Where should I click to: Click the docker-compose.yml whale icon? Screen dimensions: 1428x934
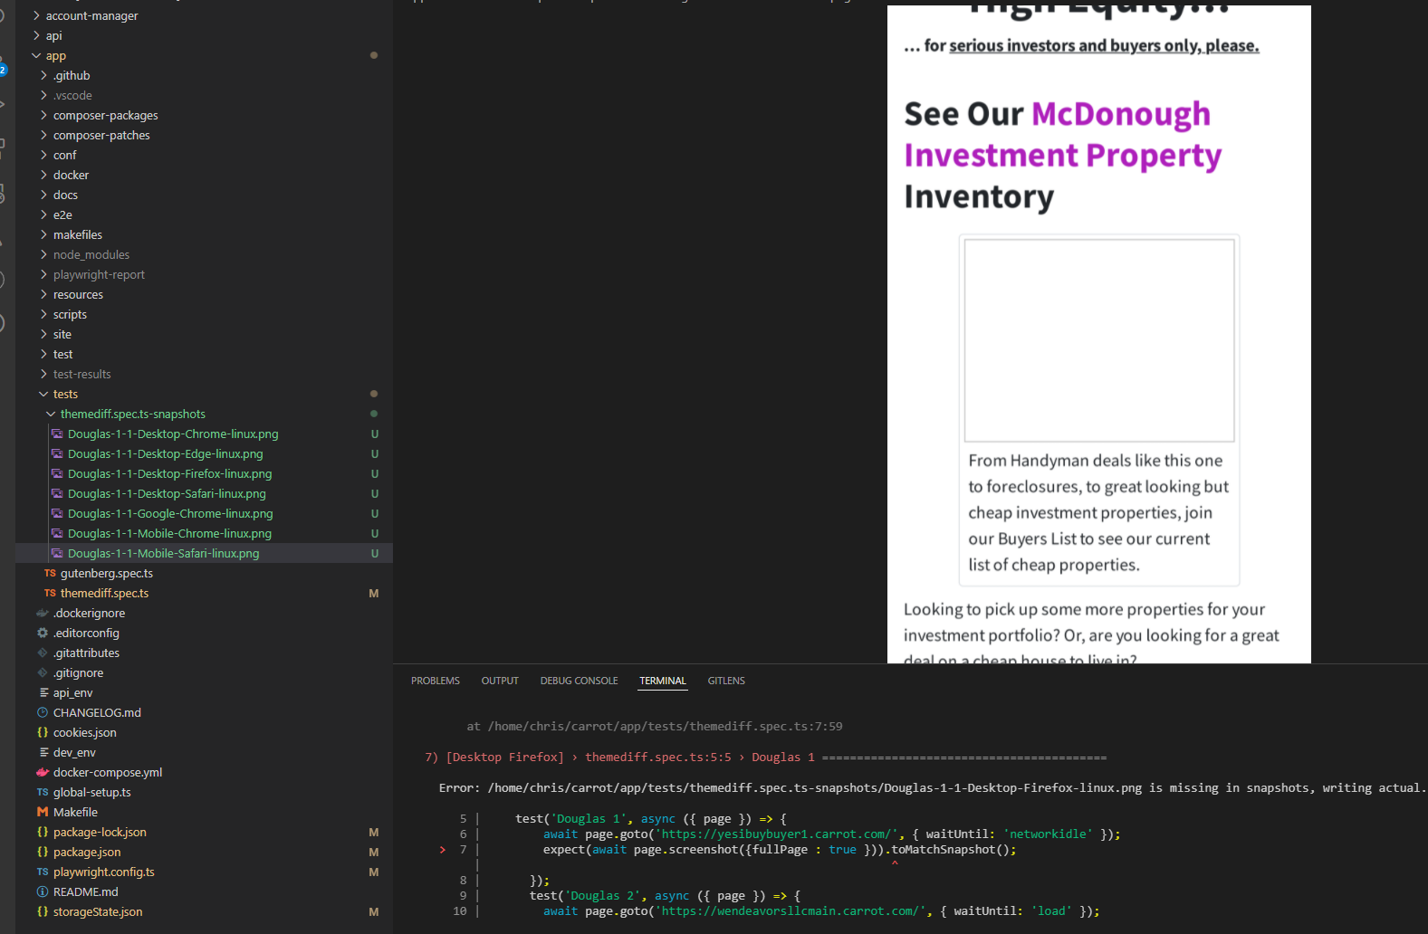(43, 772)
